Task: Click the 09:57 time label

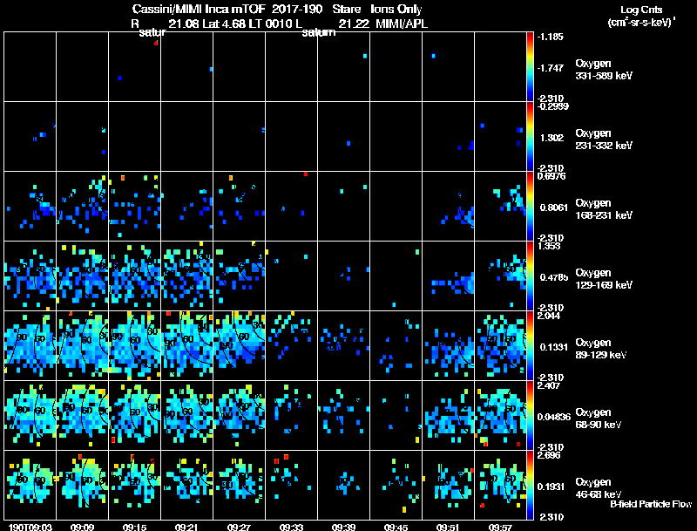Action: pos(500,527)
